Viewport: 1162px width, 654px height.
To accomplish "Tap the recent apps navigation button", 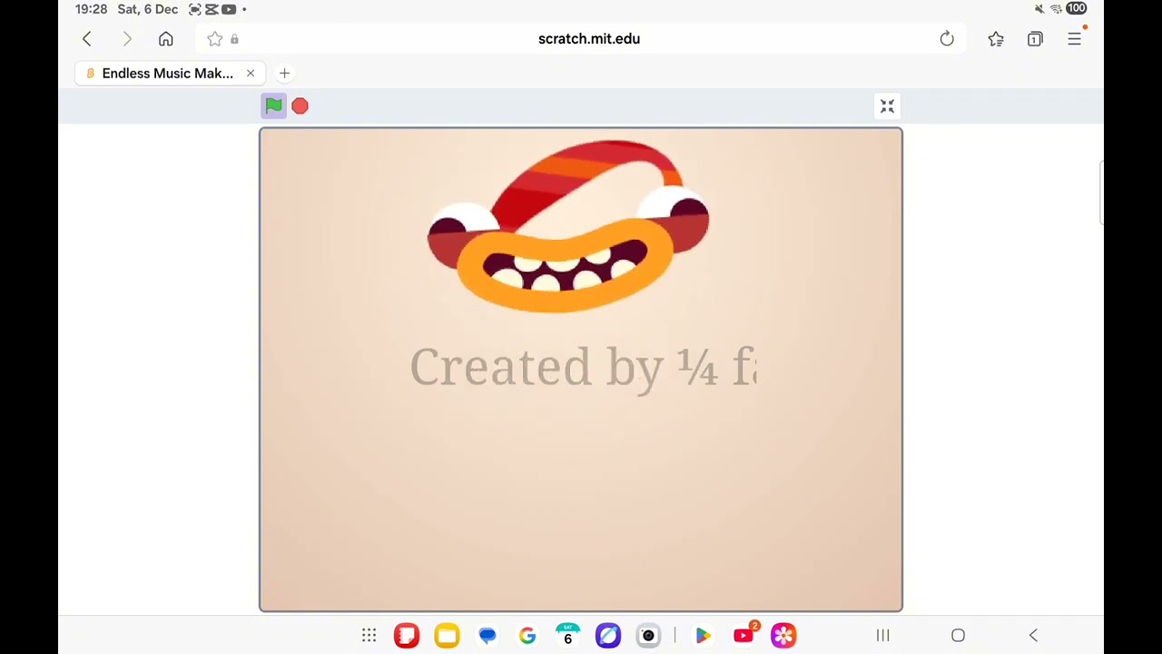I will (x=882, y=636).
